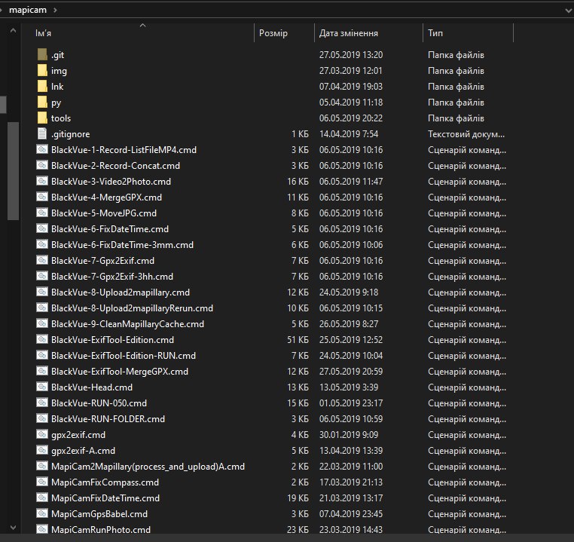Click the BlackVue-6-FixDateTime.cmd script icon
574x542 pixels.
click(42, 228)
